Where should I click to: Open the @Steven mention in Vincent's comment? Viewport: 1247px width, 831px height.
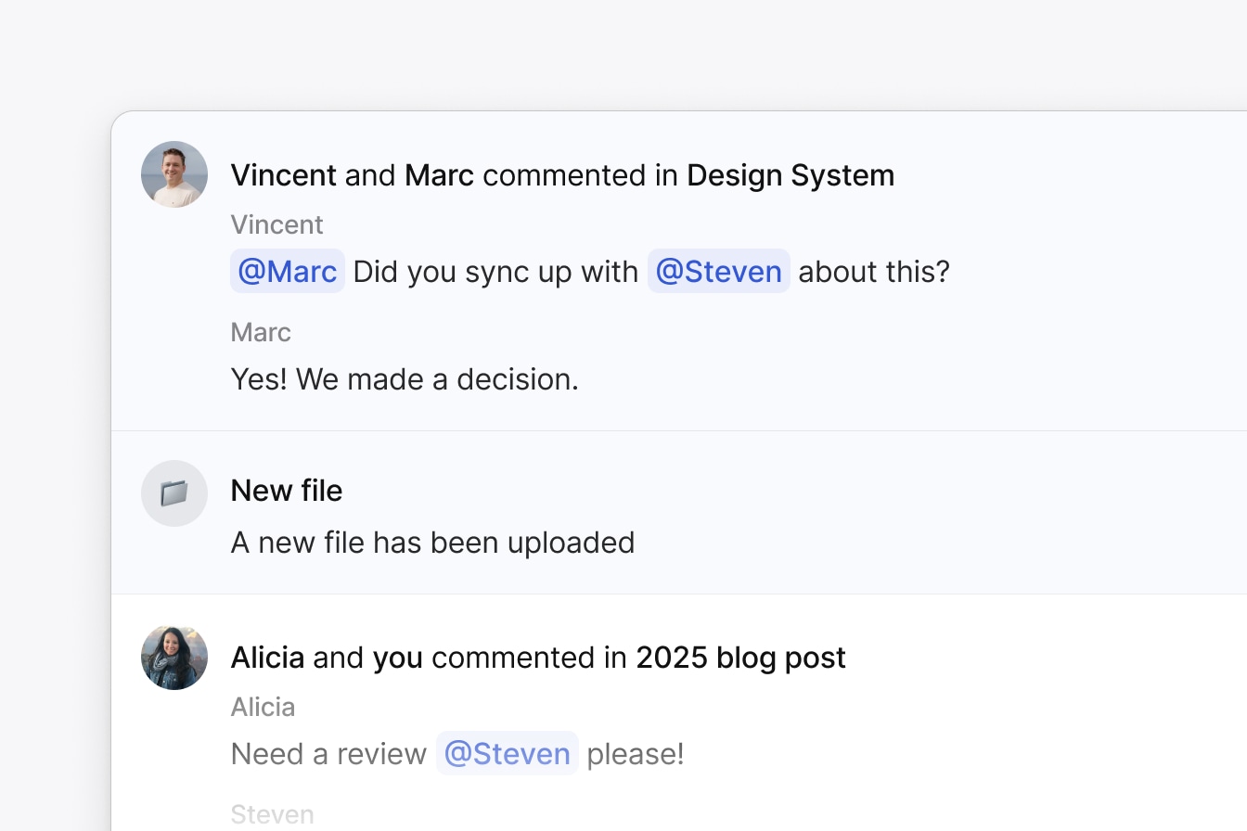pyautogui.click(x=718, y=271)
